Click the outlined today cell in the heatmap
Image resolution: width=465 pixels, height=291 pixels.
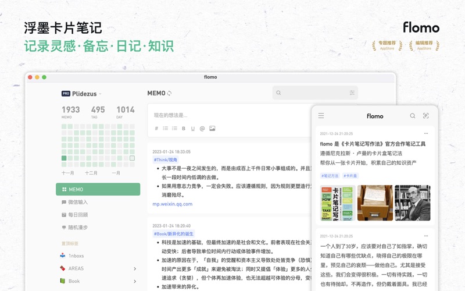tap(133, 158)
